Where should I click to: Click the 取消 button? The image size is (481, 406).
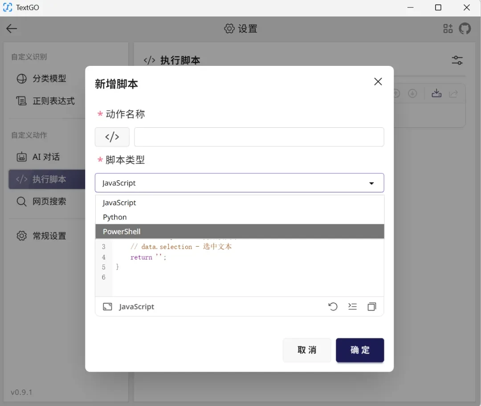tap(307, 350)
